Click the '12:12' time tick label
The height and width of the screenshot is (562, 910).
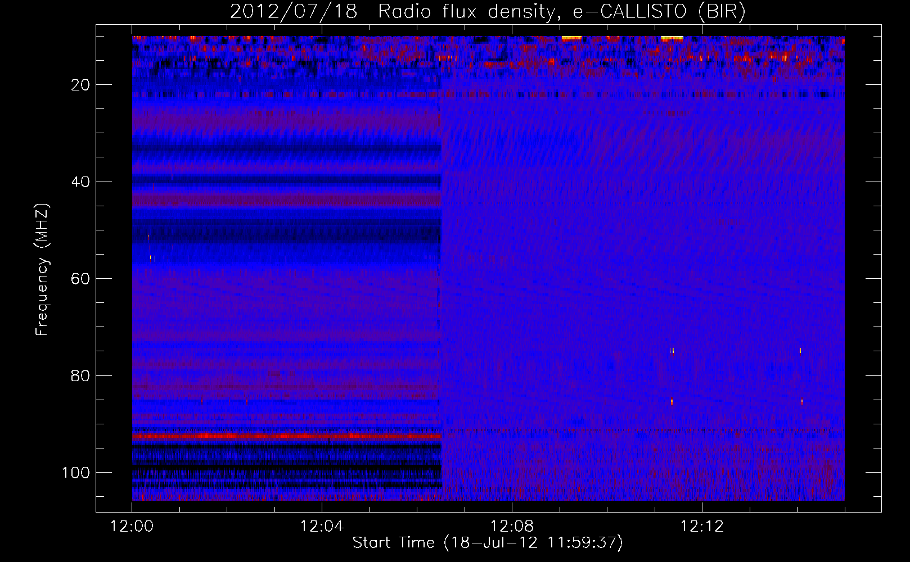click(702, 527)
